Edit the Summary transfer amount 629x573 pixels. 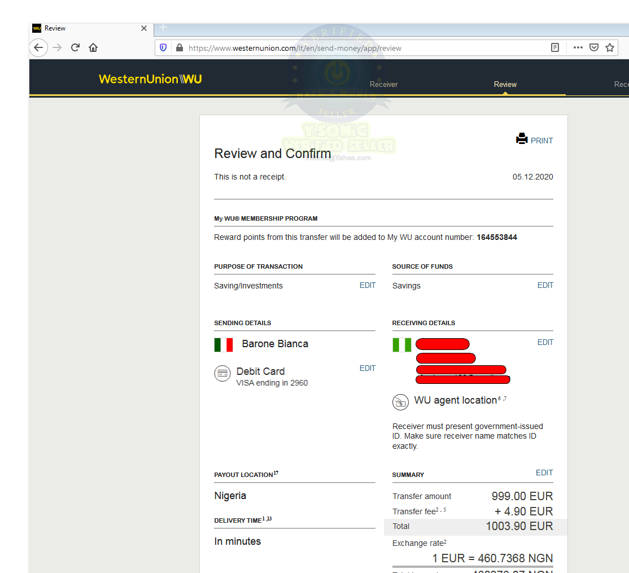[x=544, y=473]
